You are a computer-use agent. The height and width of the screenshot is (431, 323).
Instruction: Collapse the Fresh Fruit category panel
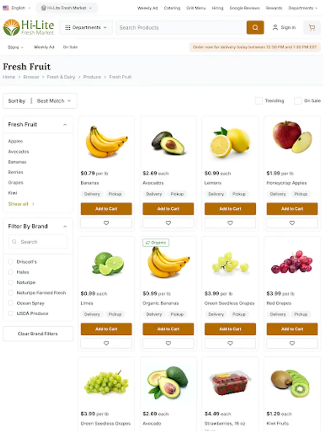(65, 125)
